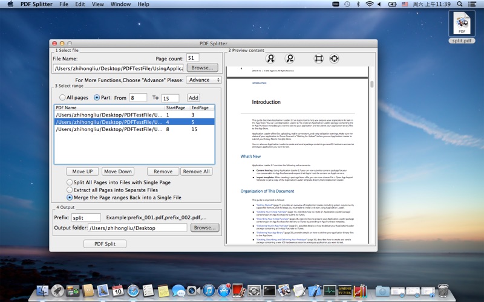484x302 pixels.
Task: Open Messages from the dock
Action: click(x=178, y=291)
